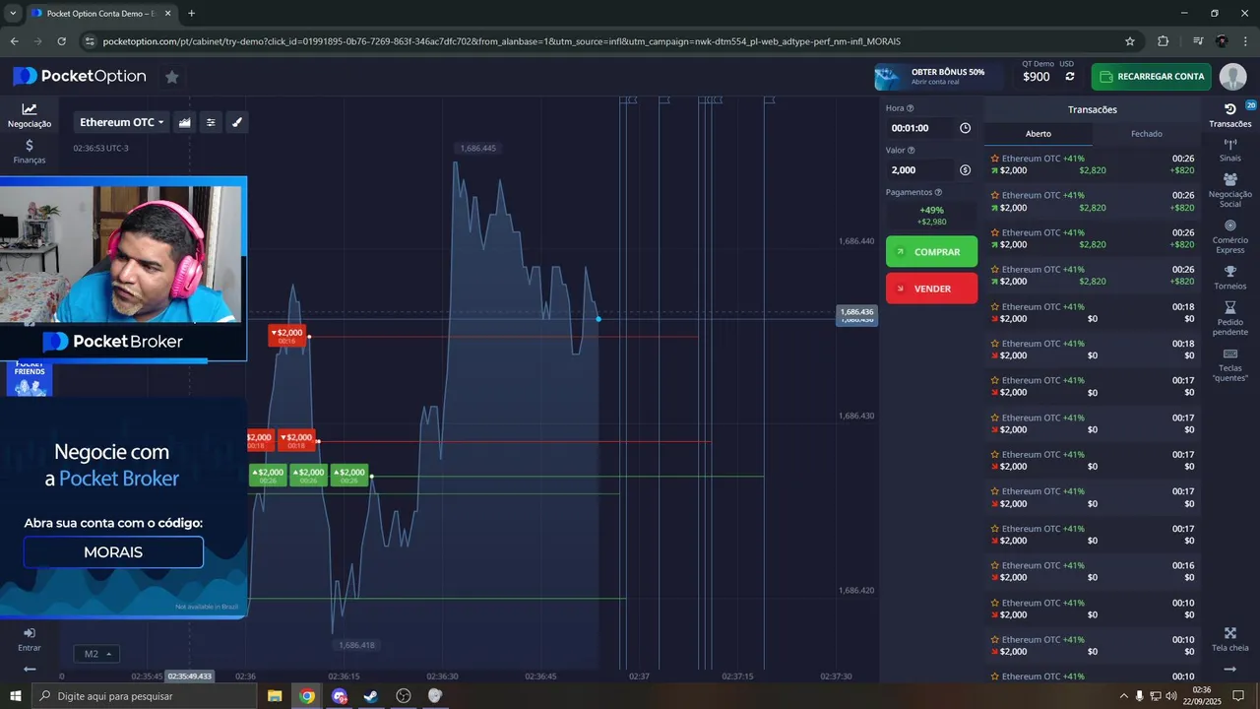Open OBS Studio from the taskbar
This screenshot has width=1260, height=709.
tap(404, 696)
